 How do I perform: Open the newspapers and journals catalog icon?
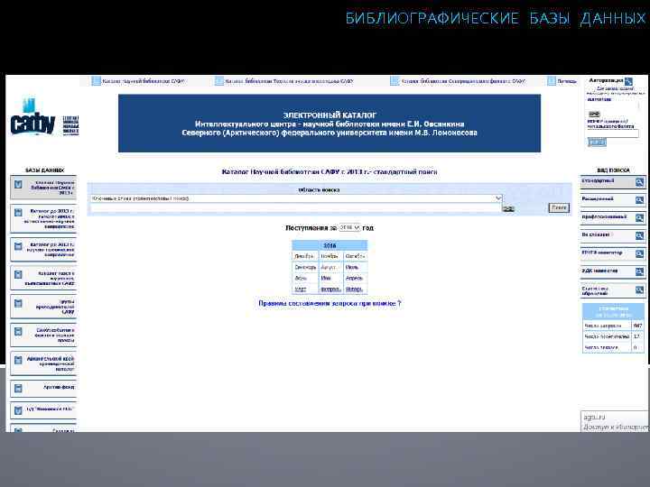tap(18, 274)
